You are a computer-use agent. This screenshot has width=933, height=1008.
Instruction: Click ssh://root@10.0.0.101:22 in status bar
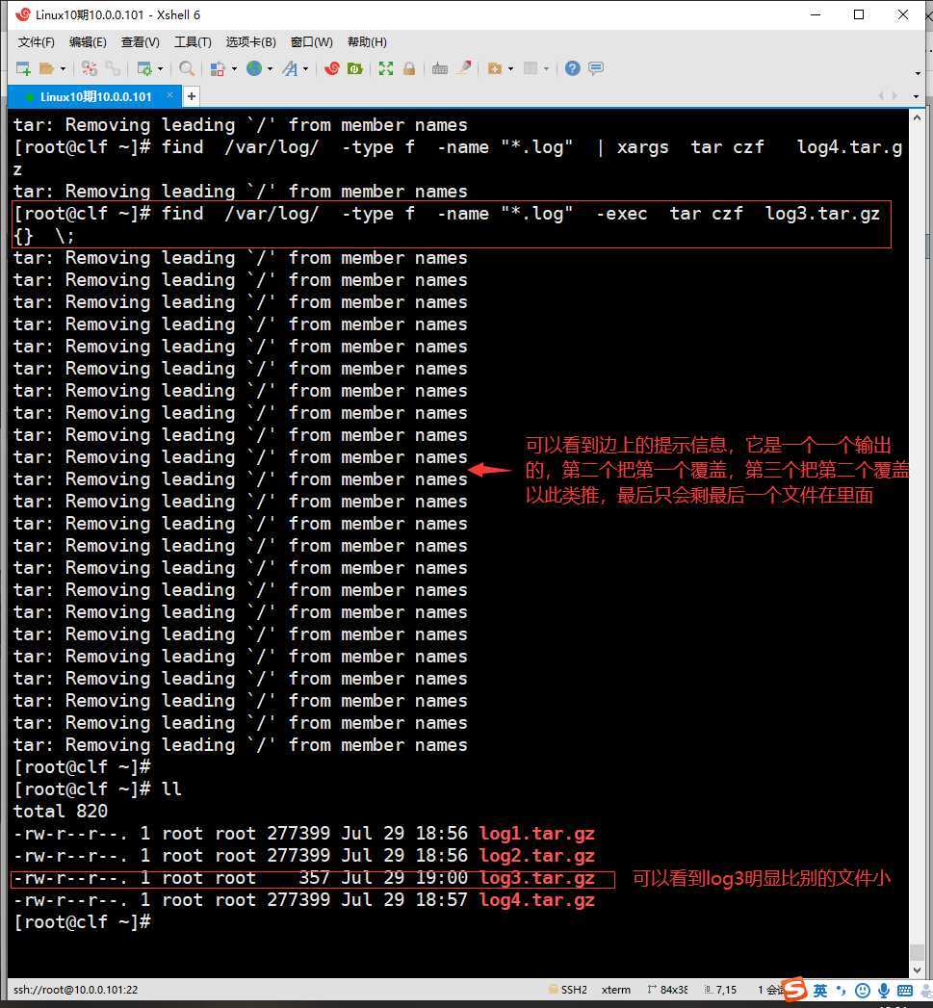click(76, 990)
